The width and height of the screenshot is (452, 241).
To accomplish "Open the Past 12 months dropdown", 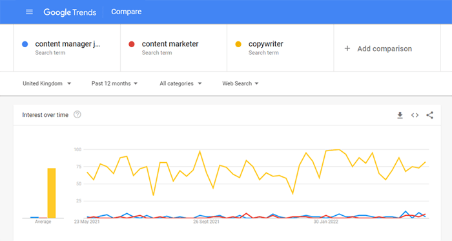I will coord(114,83).
